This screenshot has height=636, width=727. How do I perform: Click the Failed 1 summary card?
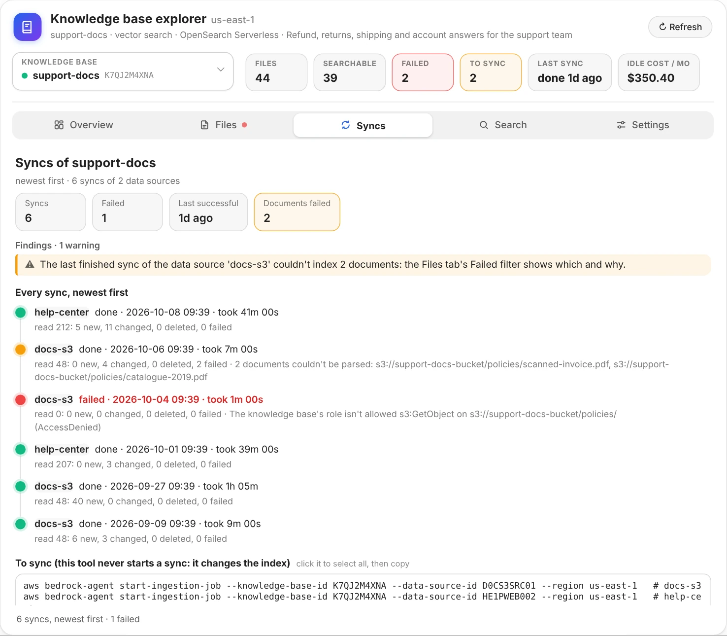tap(128, 212)
